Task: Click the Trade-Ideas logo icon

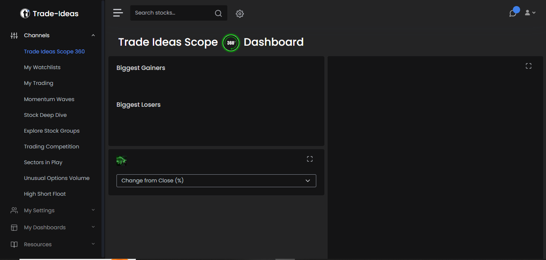Action: point(25,13)
